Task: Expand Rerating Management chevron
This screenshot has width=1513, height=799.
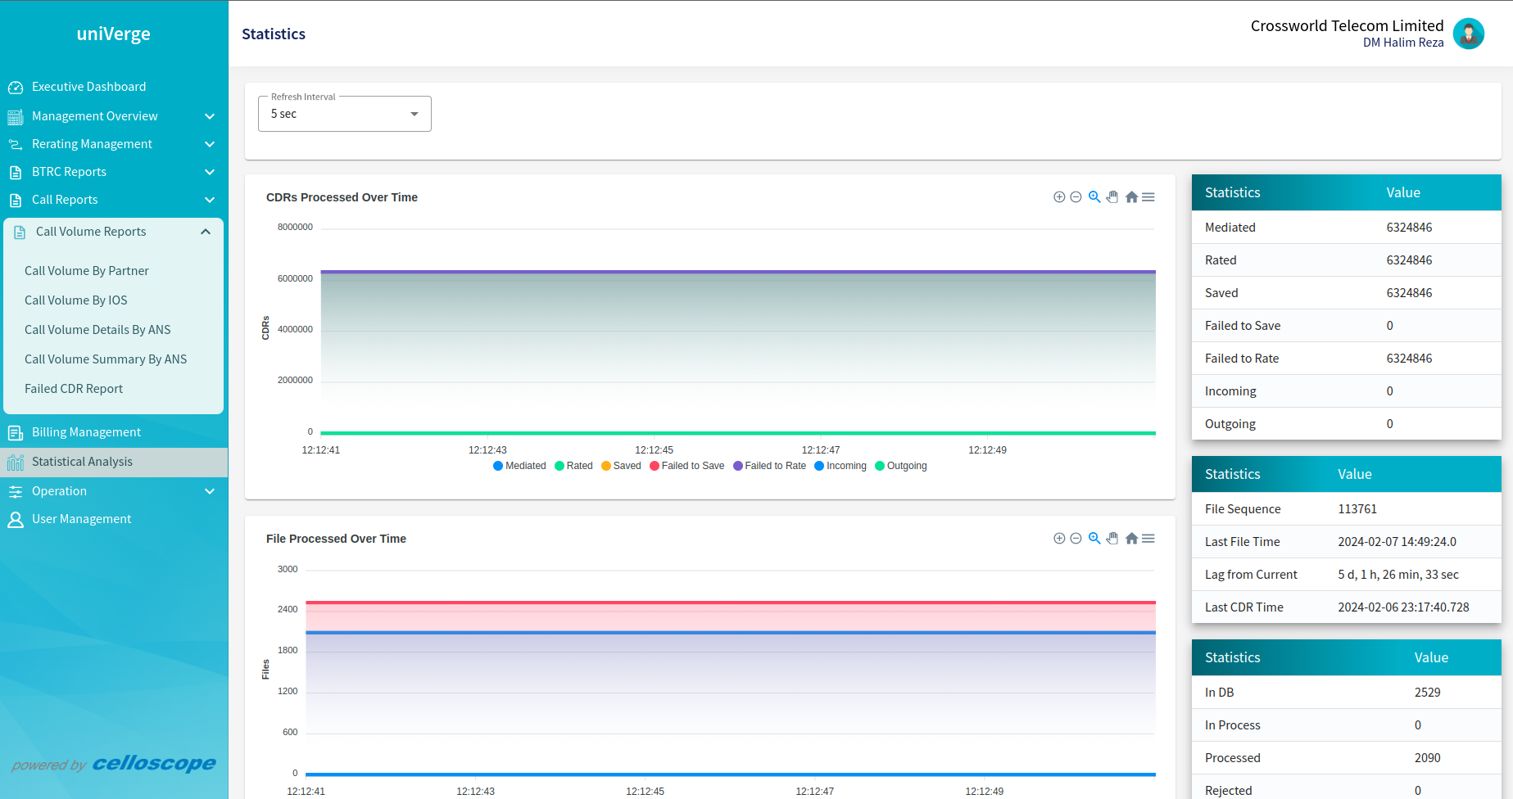Action: (210, 144)
